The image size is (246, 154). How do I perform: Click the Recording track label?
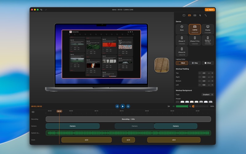point(35,119)
